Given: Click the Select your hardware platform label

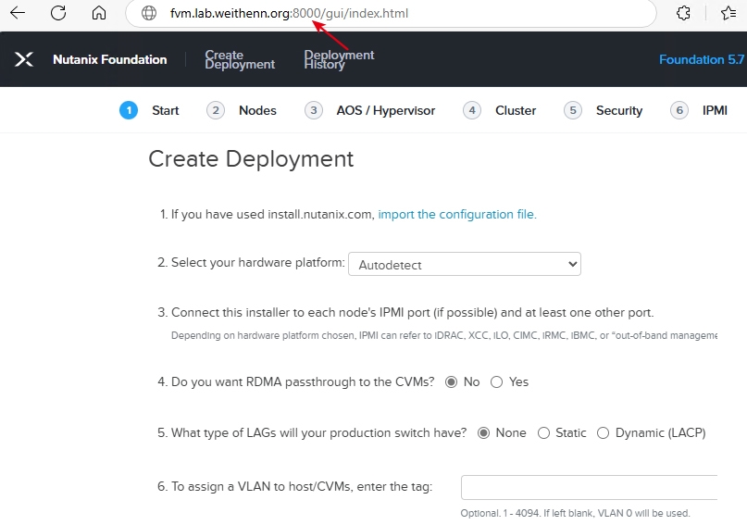Looking at the screenshot, I should [257, 263].
